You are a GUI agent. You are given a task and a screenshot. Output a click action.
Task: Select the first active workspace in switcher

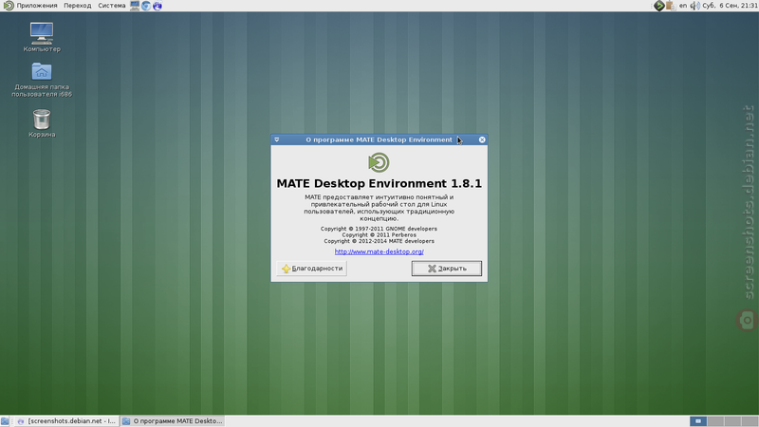click(x=698, y=421)
